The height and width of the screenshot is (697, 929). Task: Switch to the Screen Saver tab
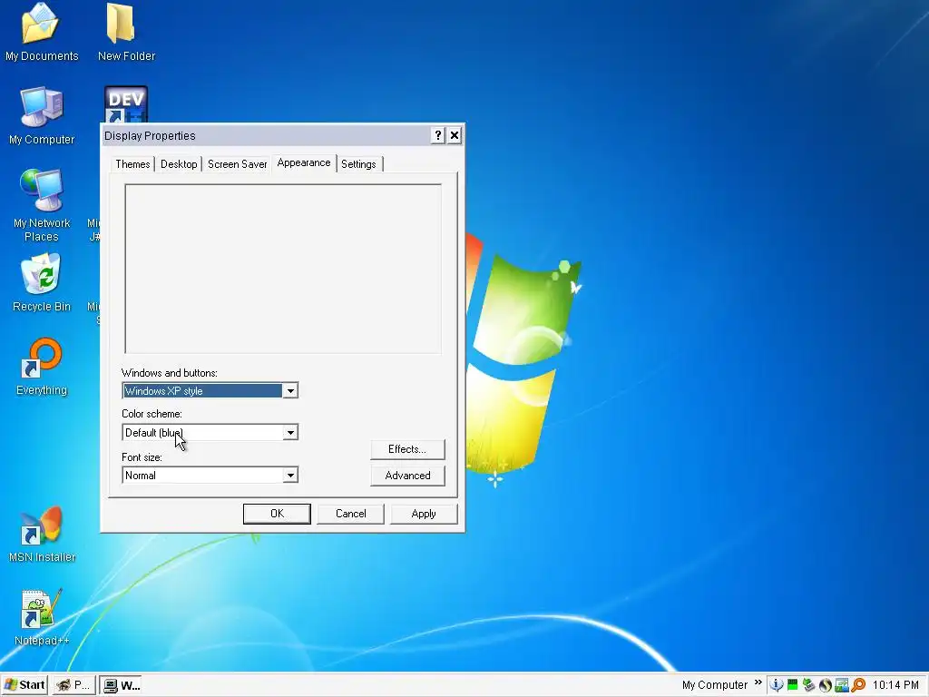coord(237,164)
